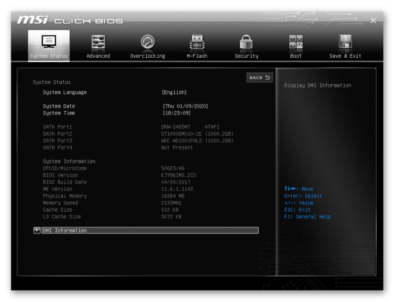Image resolution: width=395 pixels, height=302 pixels.
Task: Click the BIOS Build Date label
Action: tap(65, 182)
